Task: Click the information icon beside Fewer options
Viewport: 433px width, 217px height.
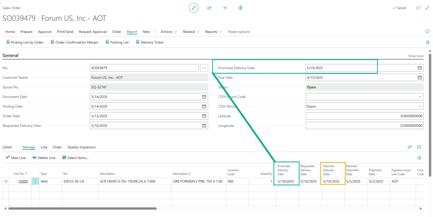Action: [x=427, y=31]
